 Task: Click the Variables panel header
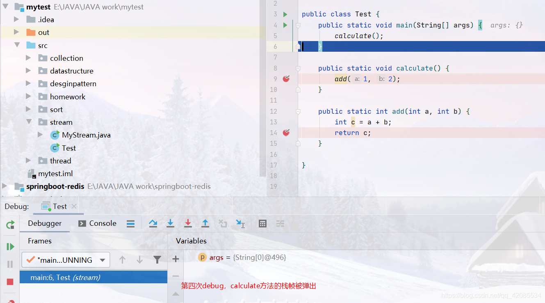click(191, 241)
